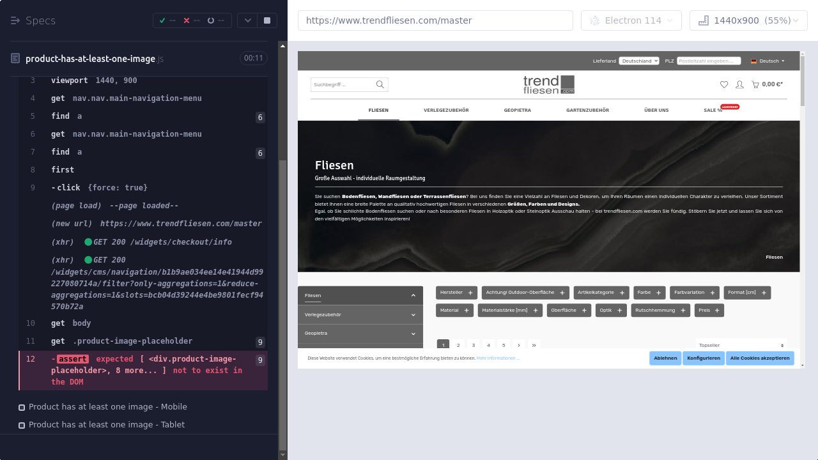This screenshot has width=818, height=460.
Task: Click Alle Cookies akzeptieren button
Action: [760, 358]
